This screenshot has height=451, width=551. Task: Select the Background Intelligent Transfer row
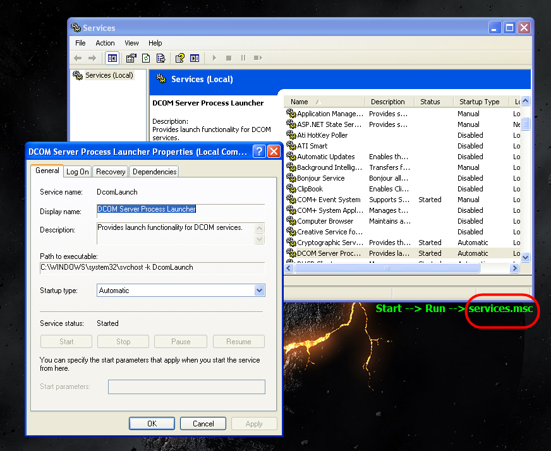click(x=403, y=167)
